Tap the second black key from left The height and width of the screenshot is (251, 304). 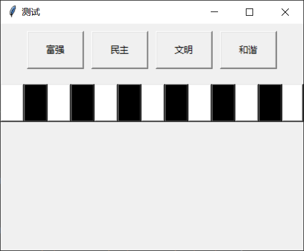pos(82,103)
